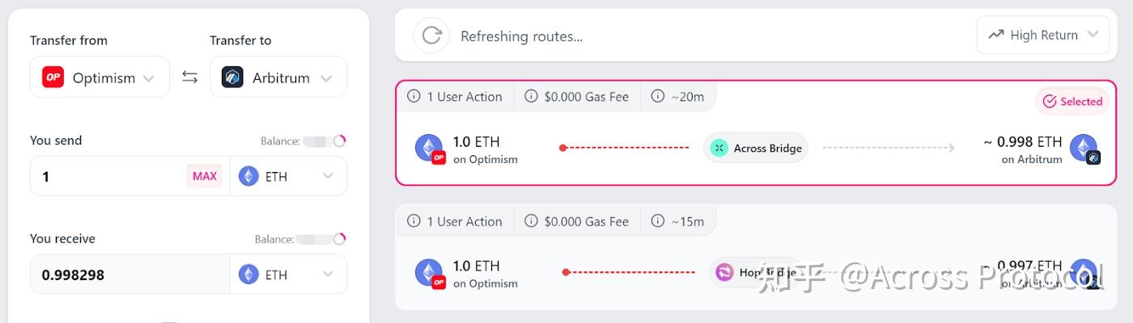
Task: Click the ETH on Optimism token icon in Across route
Action: (x=429, y=148)
